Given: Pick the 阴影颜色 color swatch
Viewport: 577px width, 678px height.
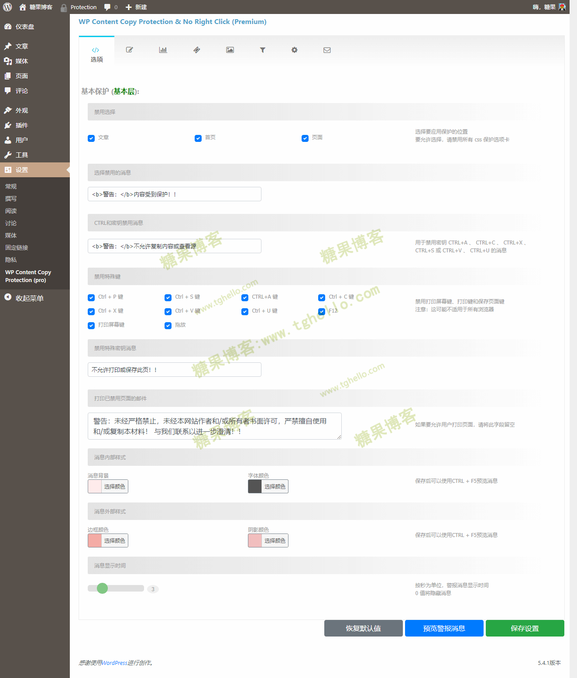Looking at the screenshot, I should point(255,540).
